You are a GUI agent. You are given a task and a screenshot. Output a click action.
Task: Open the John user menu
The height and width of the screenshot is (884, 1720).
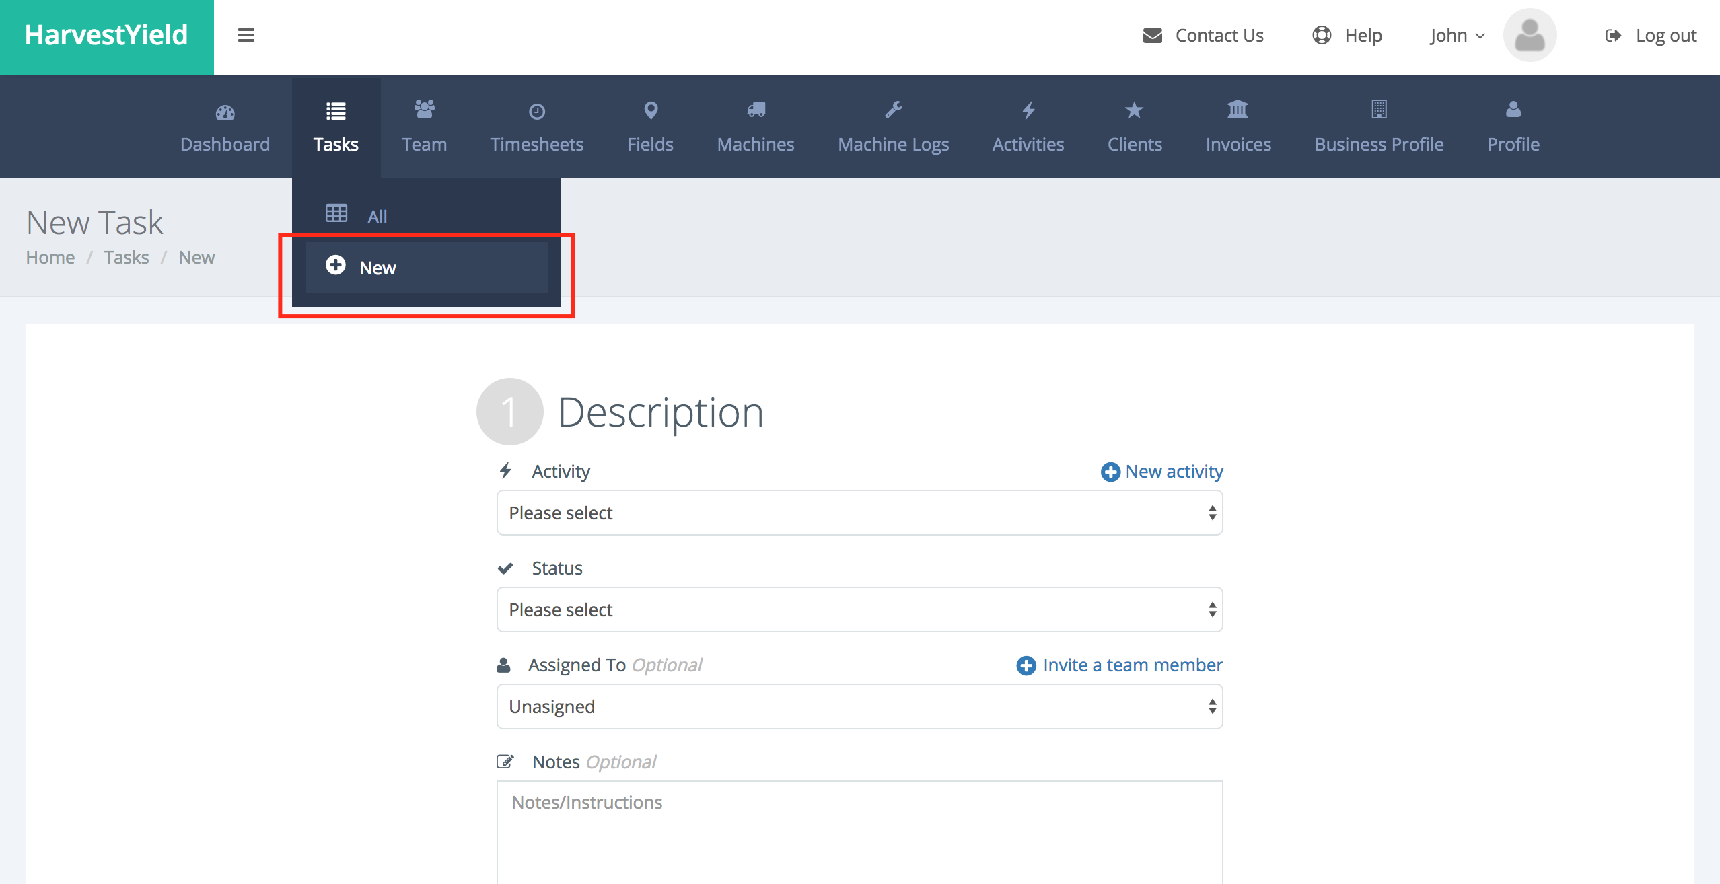click(1457, 35)
